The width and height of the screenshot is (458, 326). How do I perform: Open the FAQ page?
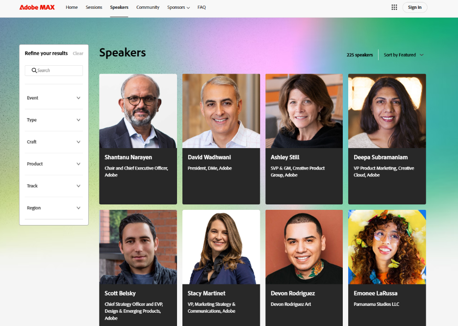click(202, 7)
